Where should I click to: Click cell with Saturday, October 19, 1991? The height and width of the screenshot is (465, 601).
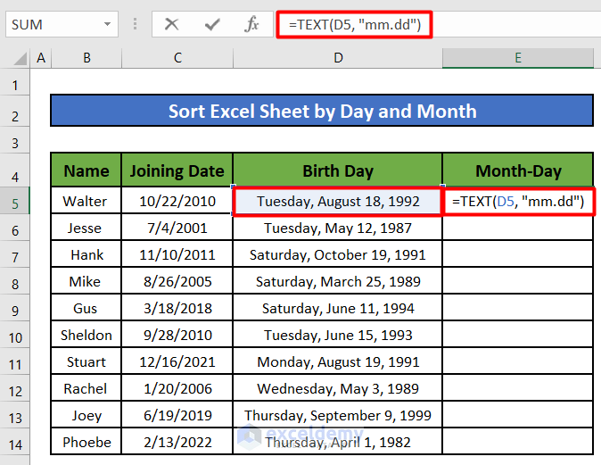click(x=338, y=255)
